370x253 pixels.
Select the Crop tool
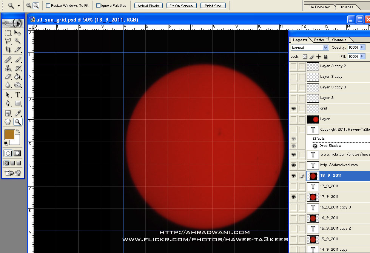coord(8,49)
